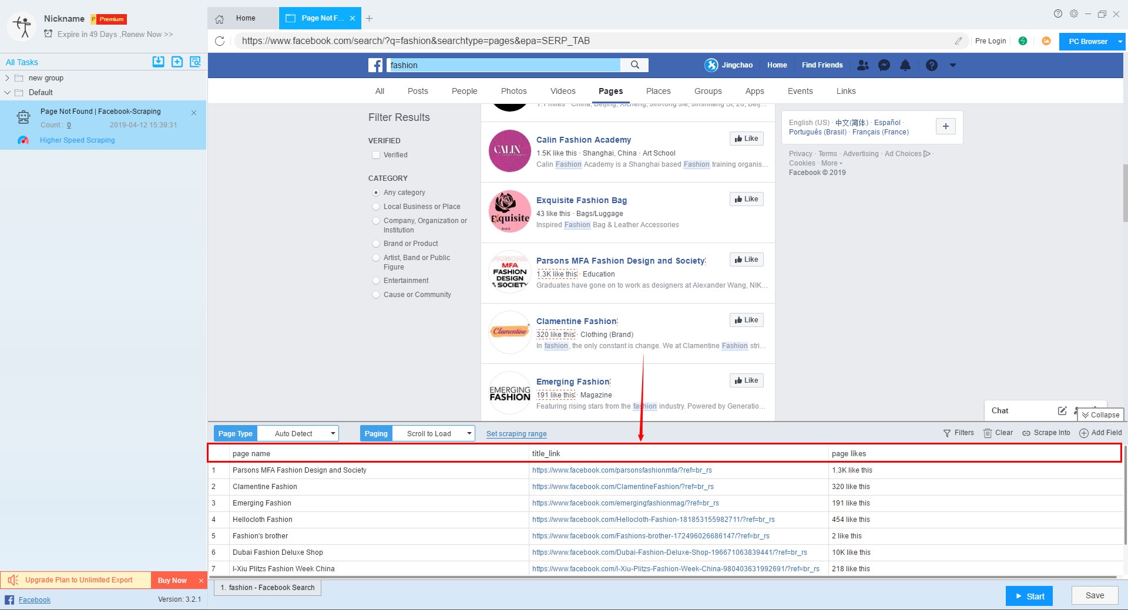1128x610 pixels.
Task: Click the search tasks icon
Action: [195, 62]
